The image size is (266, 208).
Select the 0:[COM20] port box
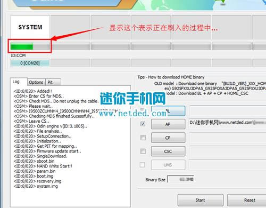coord(30,63)
